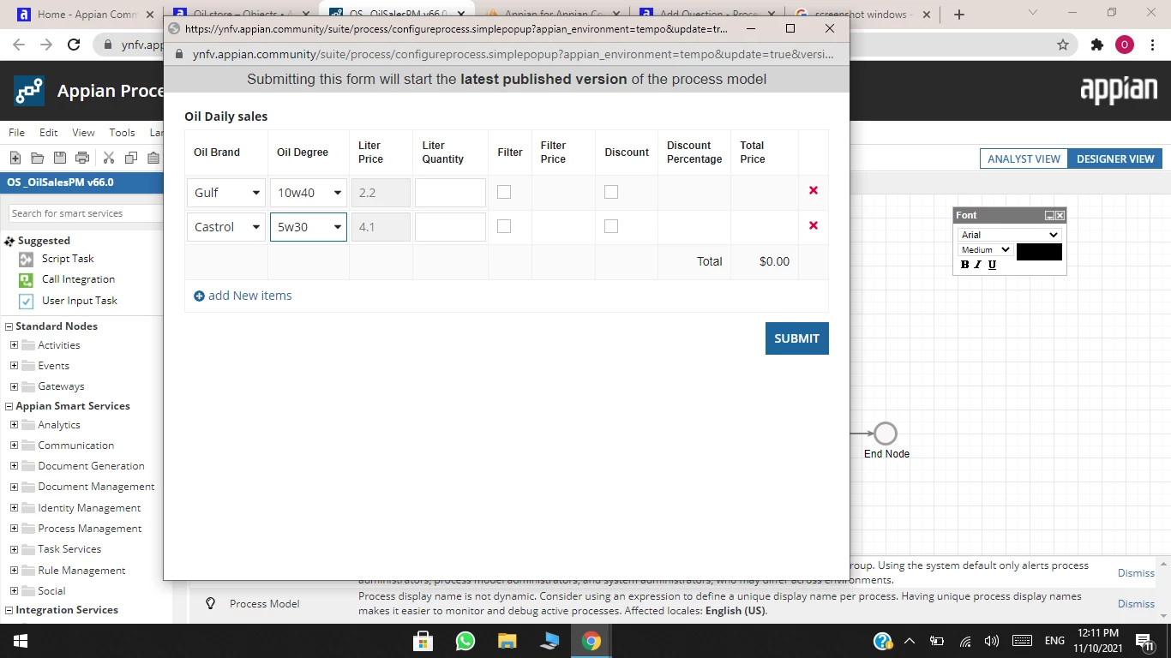This screenshot has width=1171, height=658.
Task: Check the Discount box in Castrol row
Action: point(611,226)
